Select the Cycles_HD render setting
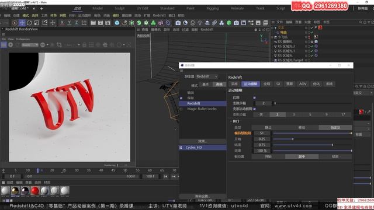 [x=203, y=148]
